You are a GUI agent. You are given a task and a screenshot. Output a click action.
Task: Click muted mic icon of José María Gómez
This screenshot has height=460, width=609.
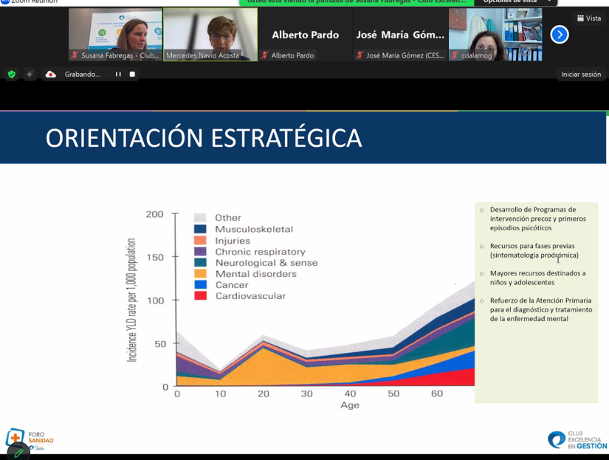point(360,55)
